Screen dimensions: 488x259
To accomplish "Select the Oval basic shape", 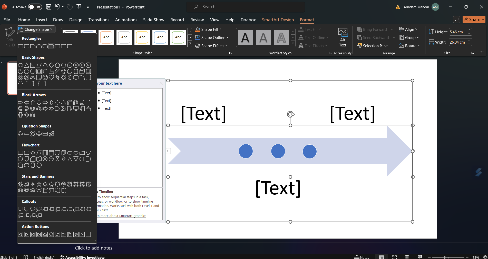I will tap(21, 65).
